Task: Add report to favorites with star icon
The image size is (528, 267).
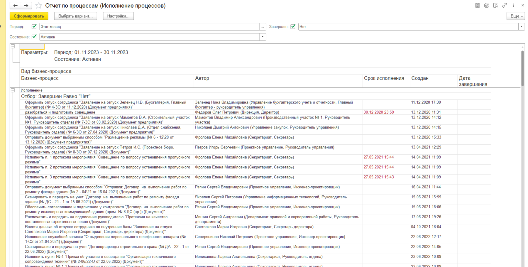Action: coord(39,6)
